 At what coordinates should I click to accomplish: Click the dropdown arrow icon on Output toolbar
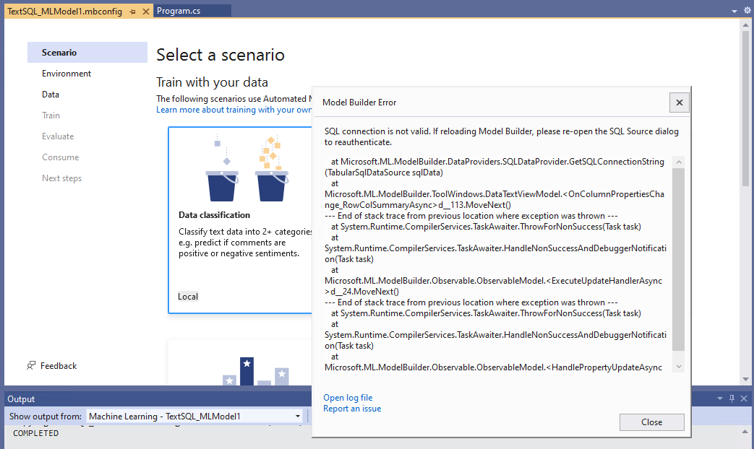point(719,398)
